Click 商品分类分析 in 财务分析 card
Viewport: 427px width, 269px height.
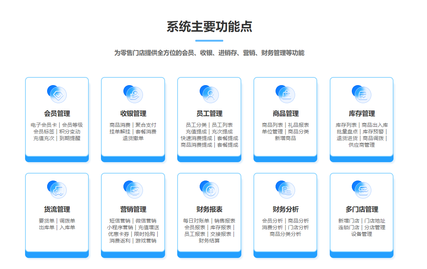[286, 234]
